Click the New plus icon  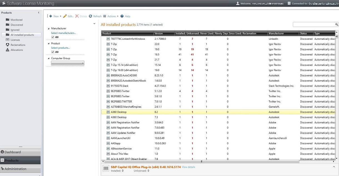click(x=51, y=16)
